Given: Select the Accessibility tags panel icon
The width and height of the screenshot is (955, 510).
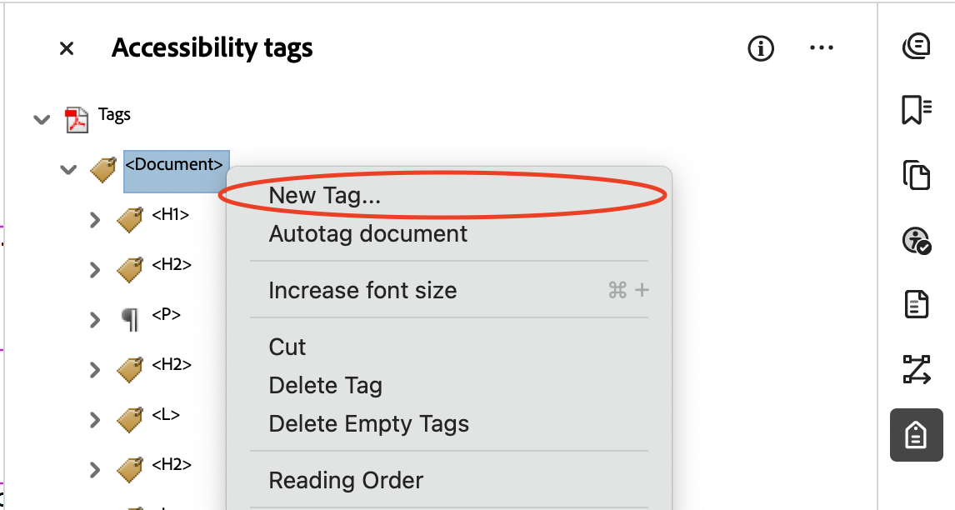Looking at the screenshot, I should coord(917,433).
